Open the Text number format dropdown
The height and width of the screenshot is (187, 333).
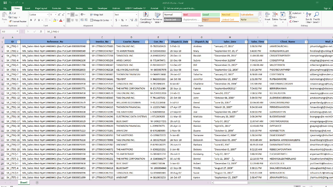point(136,15)
